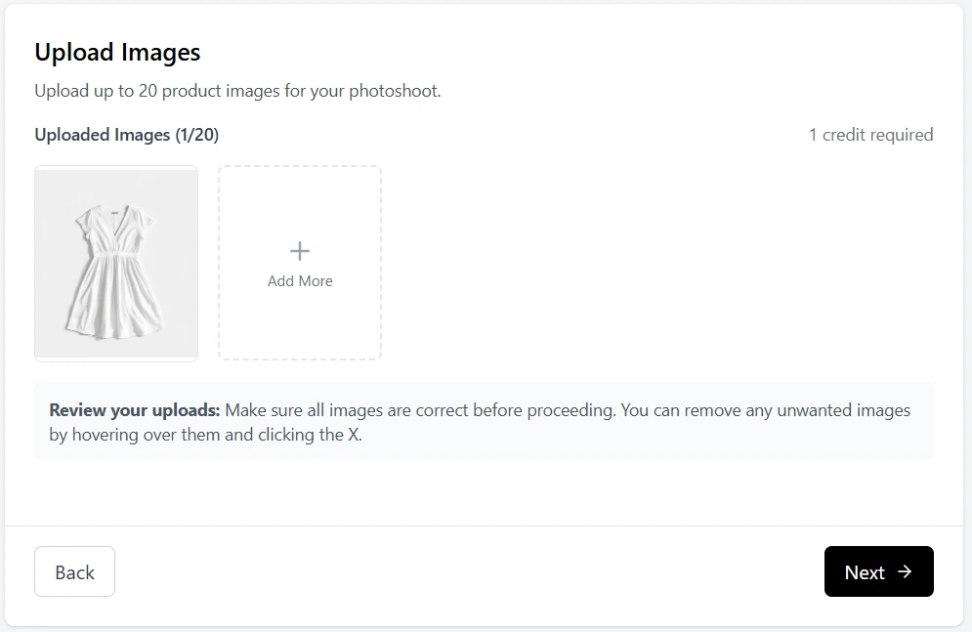Click the dashed Add More border box
Image resolution: width=972 pixels, height=632 pixels.
point(299,262)
